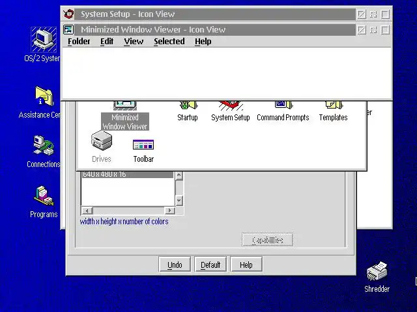Image resolution: width=417 pixels, height=312 pixels.
Task: Maximize the Minimized Window Viewer window
Action: (x=385, y=30)
